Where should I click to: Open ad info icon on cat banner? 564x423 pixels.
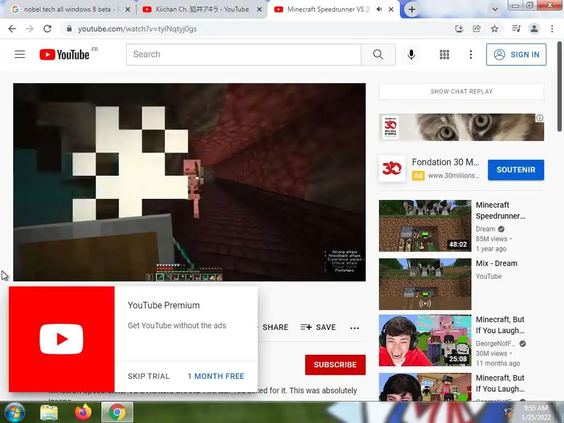540,118
